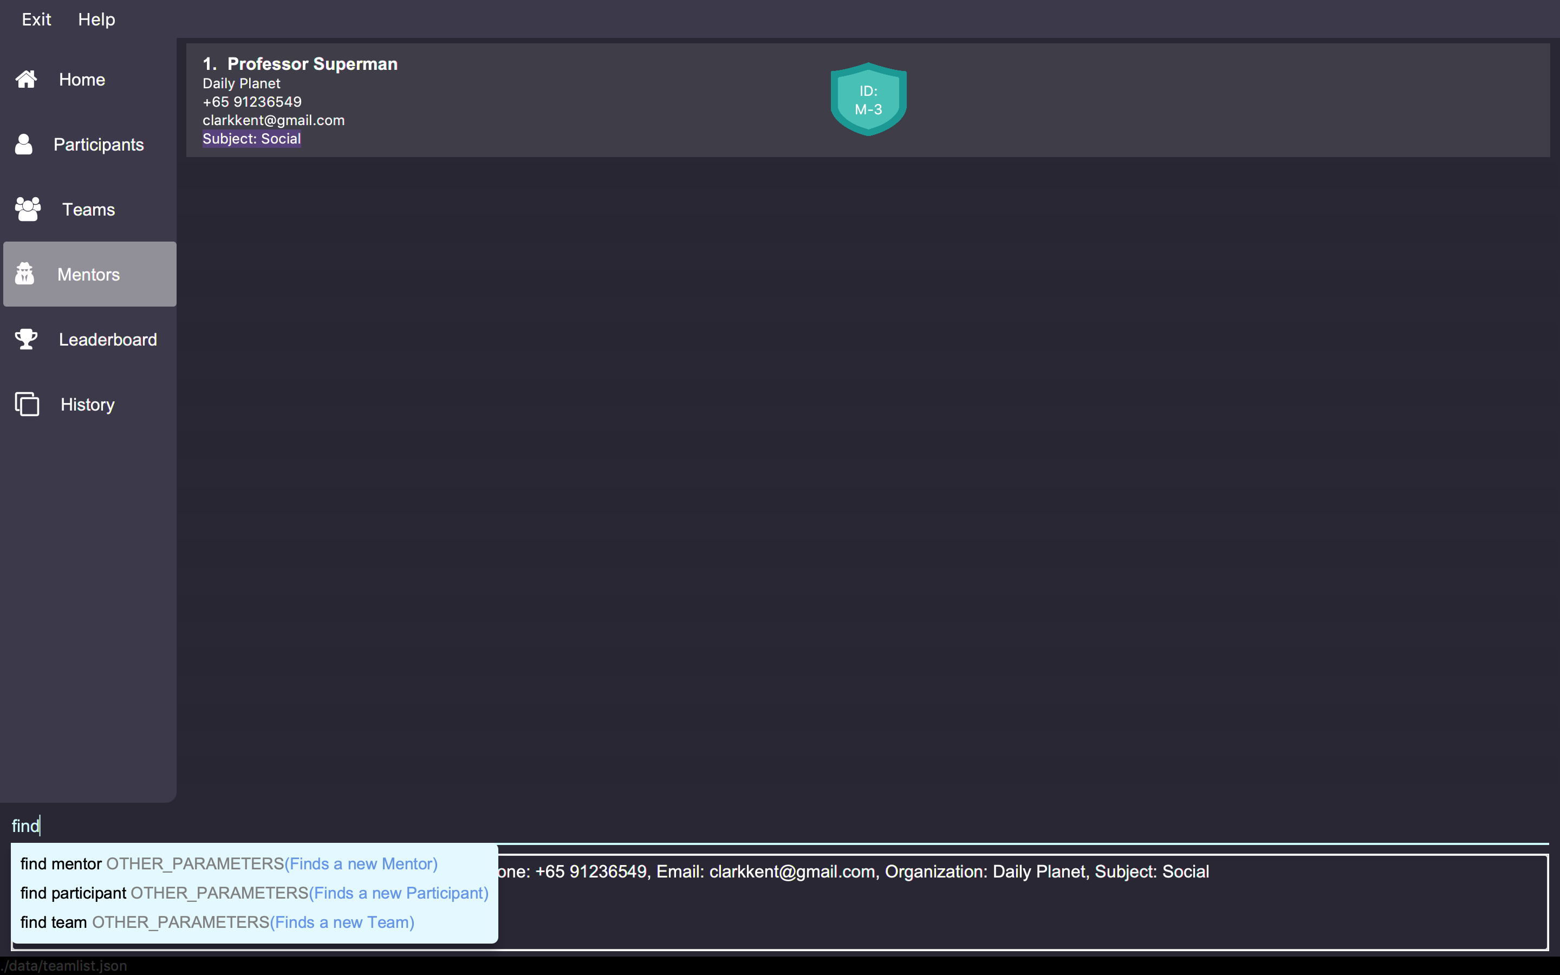1560x975 pixels.
Task: Click the Home house icon
Action: click(x=27, y=79)
